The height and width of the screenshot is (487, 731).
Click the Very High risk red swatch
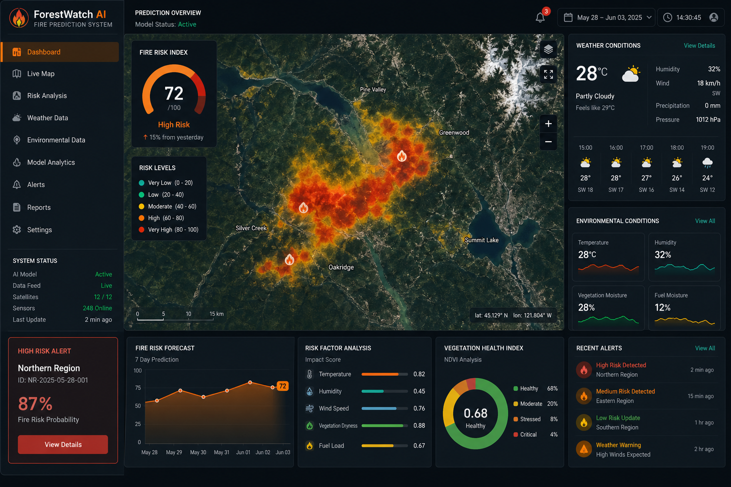coord(141,230)
